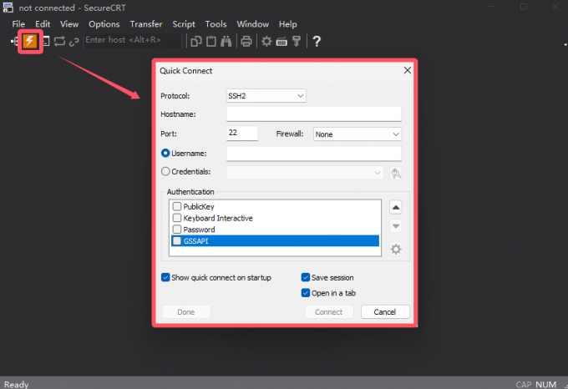Click the NUM indicator in status bar

pos(546,384)
